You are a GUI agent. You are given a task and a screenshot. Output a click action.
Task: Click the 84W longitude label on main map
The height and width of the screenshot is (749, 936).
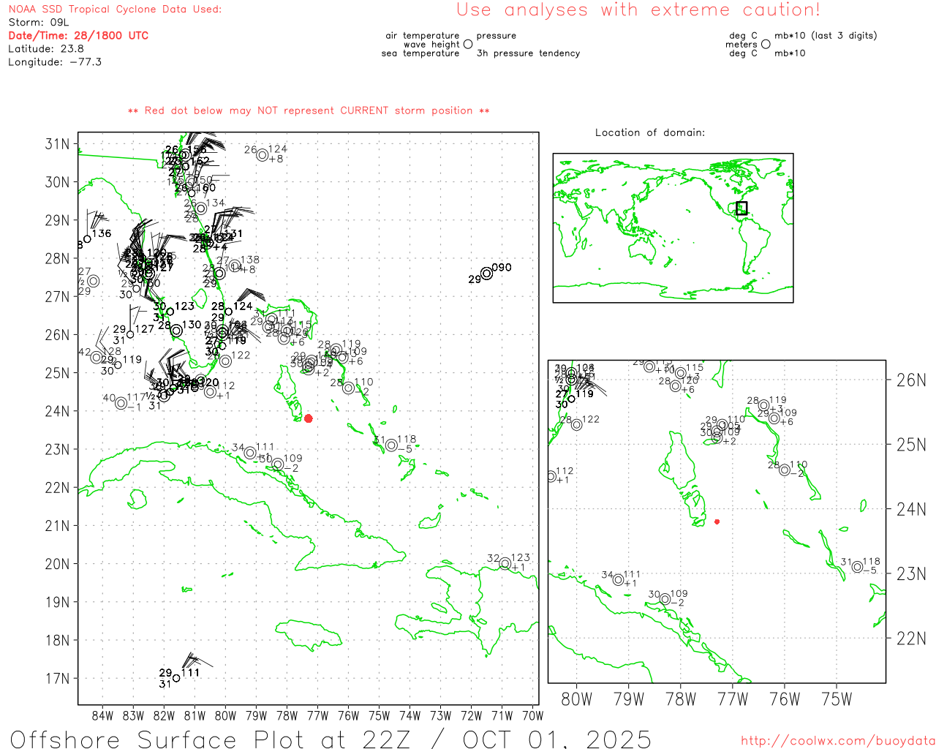tap(102, 715)
